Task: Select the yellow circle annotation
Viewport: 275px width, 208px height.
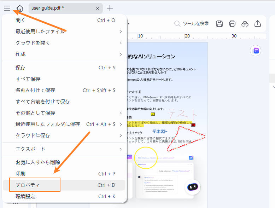Action: 146,158
